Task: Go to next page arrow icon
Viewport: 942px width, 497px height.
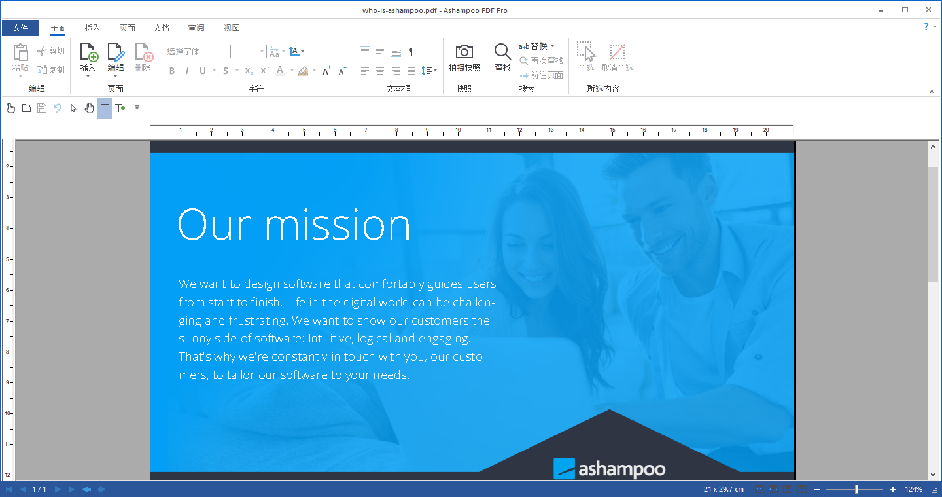Action: click(58, 489)
